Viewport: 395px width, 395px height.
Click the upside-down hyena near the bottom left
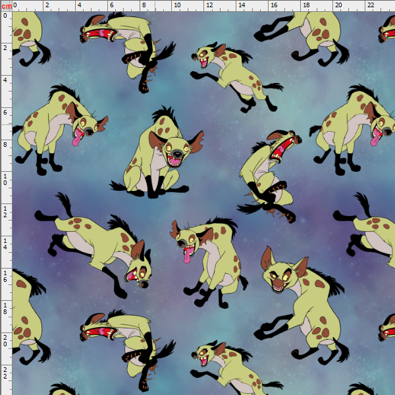pos(128,342)
